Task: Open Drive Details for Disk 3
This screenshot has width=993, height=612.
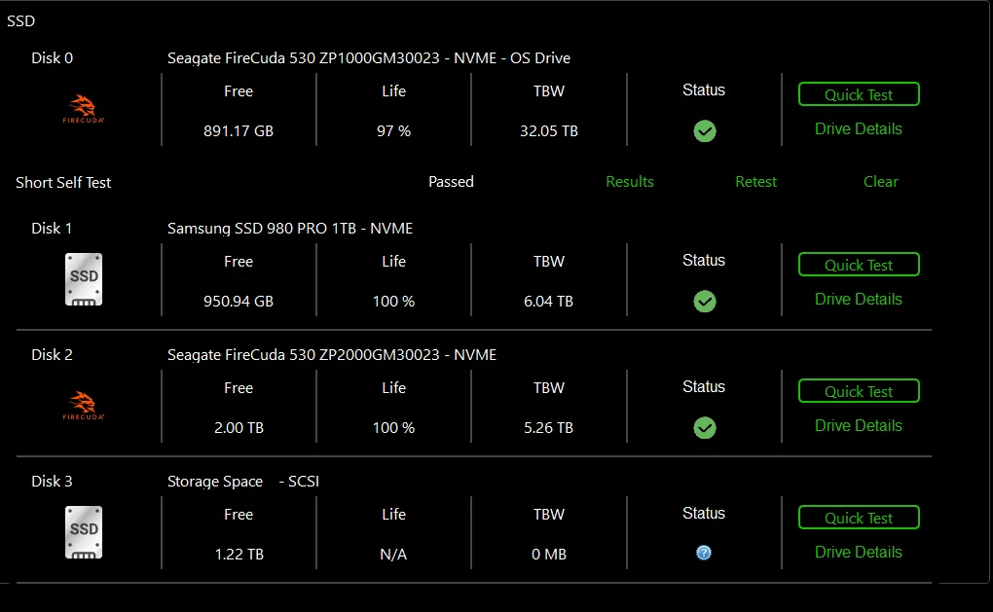Action: [858, 553]
